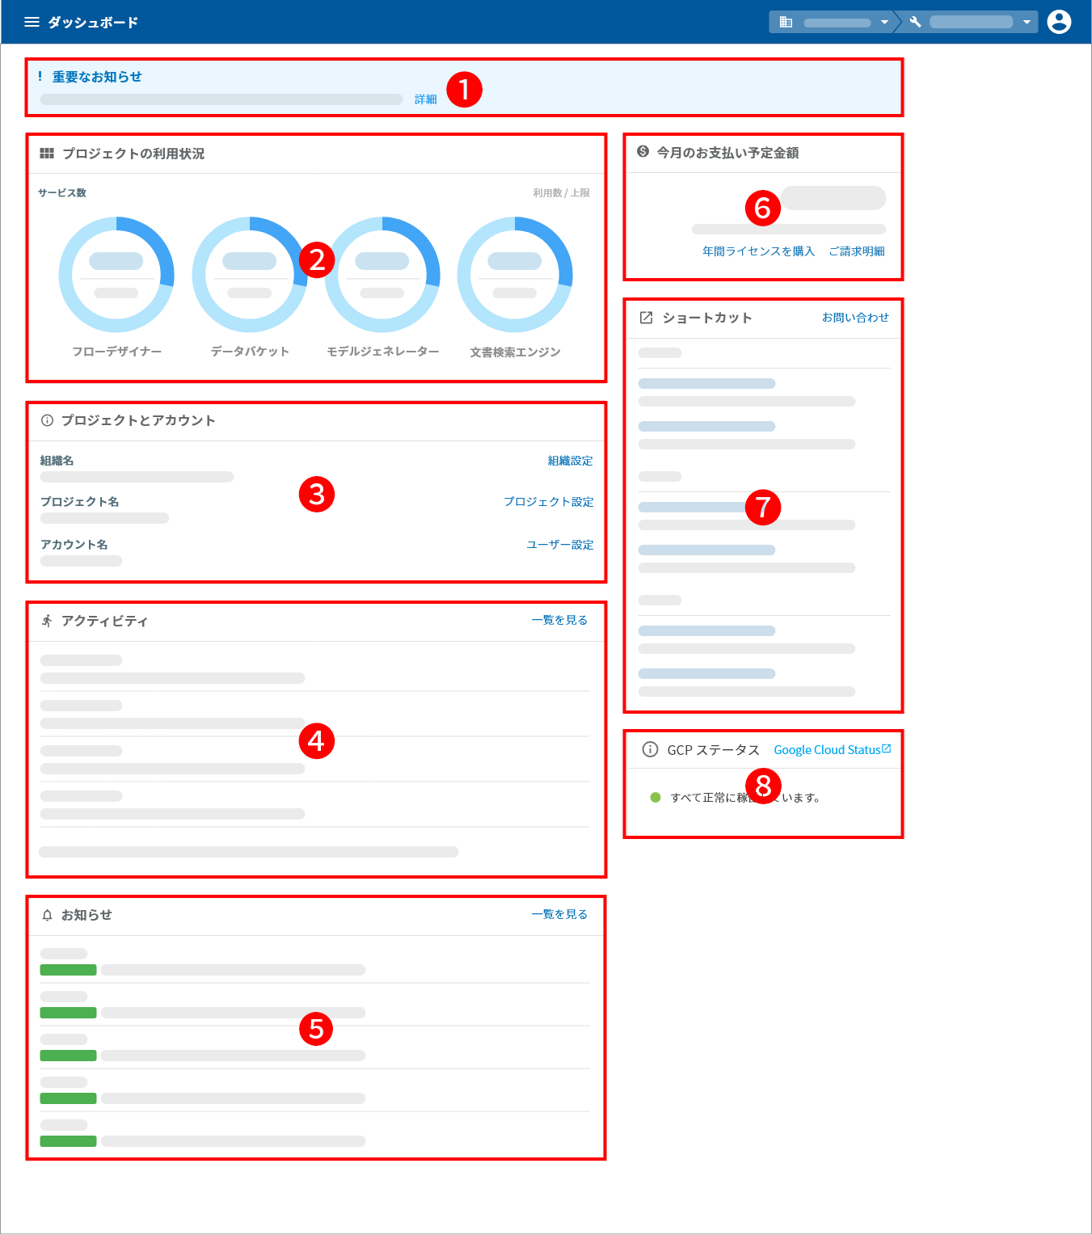1092x1235 pixels.
Task: Open the hamburger menu
Action: click(x=32, y=22)
